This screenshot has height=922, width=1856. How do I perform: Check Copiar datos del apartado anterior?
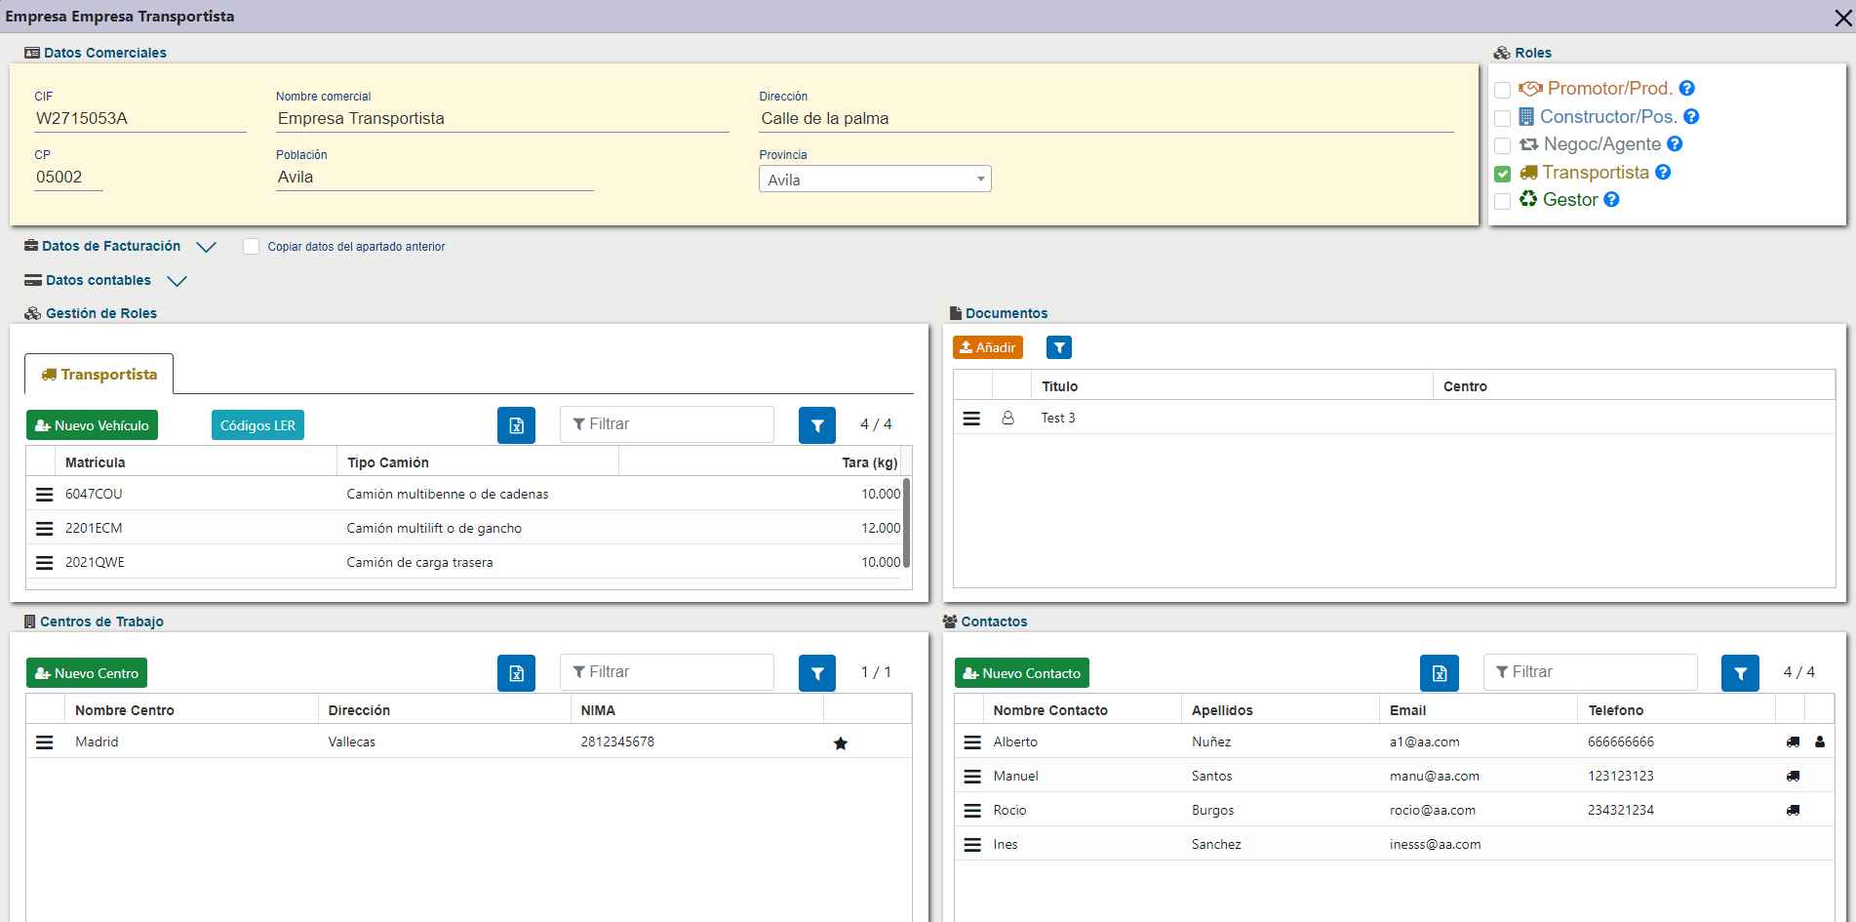point(252,247)
